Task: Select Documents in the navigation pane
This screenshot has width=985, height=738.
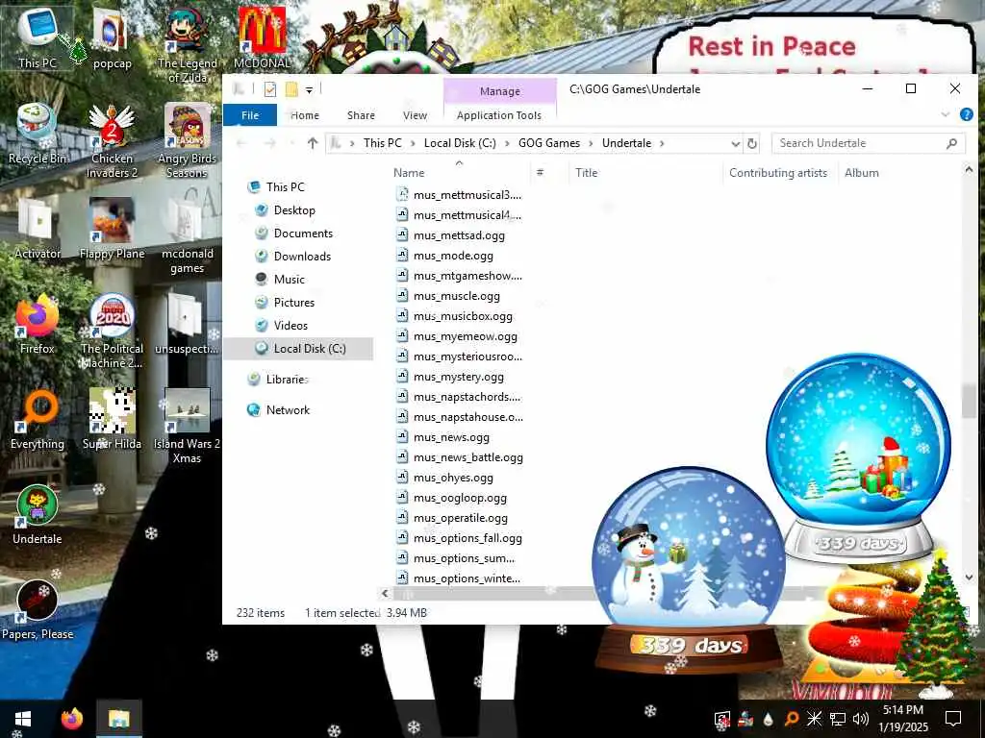Action: tap(303, 234)
